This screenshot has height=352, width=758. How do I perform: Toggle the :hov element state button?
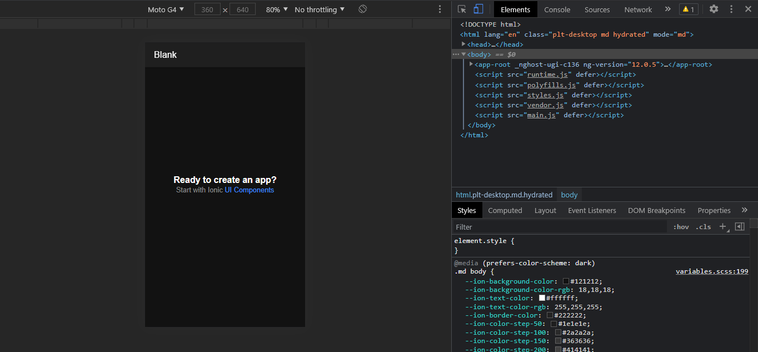[x=681, y=227]
